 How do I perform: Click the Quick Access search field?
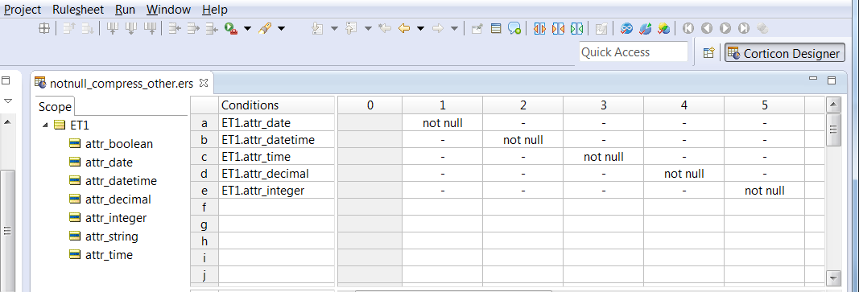[634, 52]
